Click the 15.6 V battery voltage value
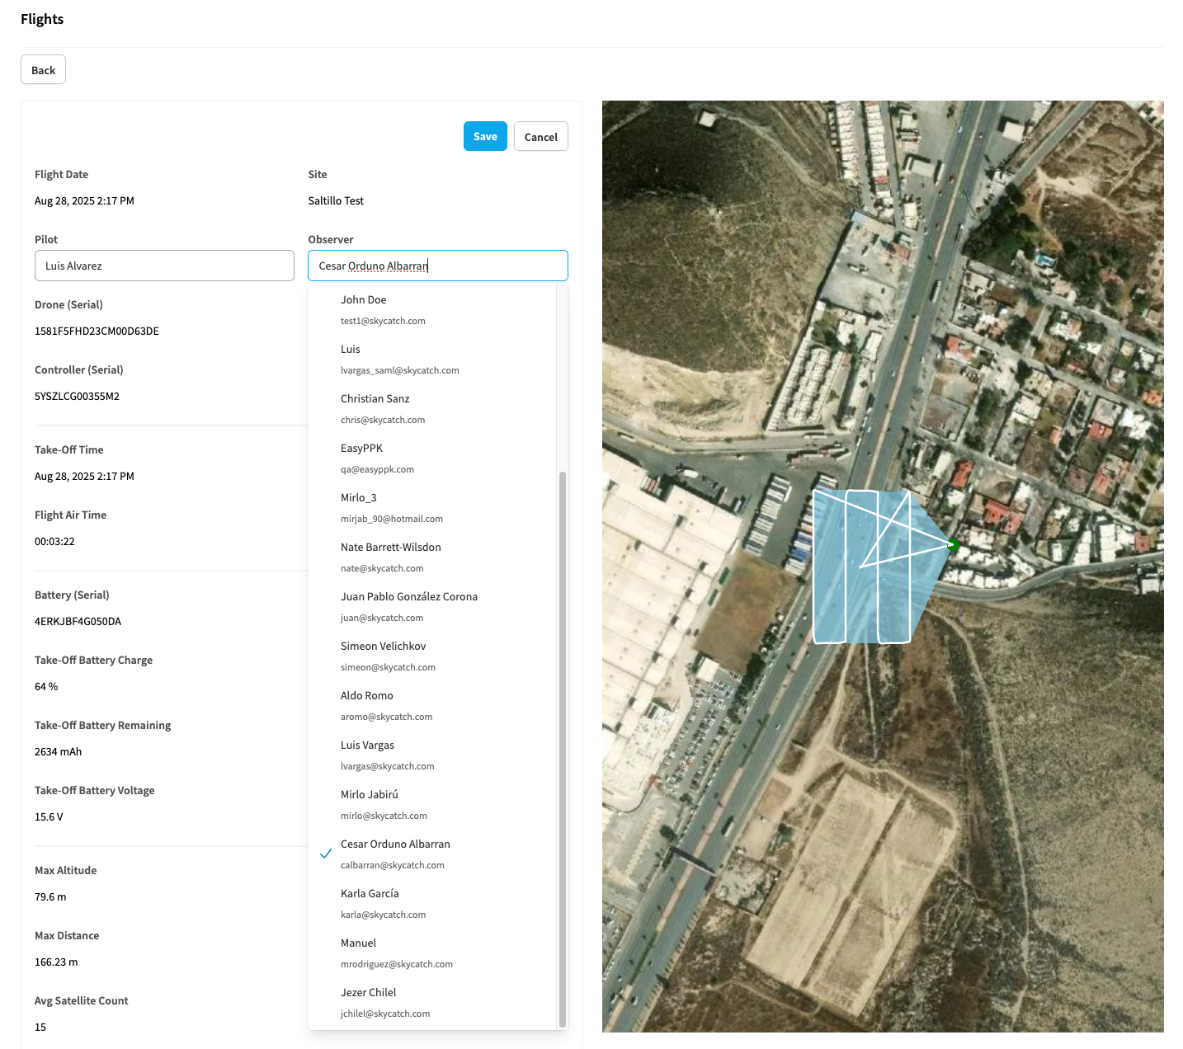Viewport: 1183px width, 1049px height. click(x=49, y=816)
